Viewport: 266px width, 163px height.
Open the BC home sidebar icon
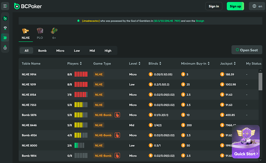pos(5,18)
